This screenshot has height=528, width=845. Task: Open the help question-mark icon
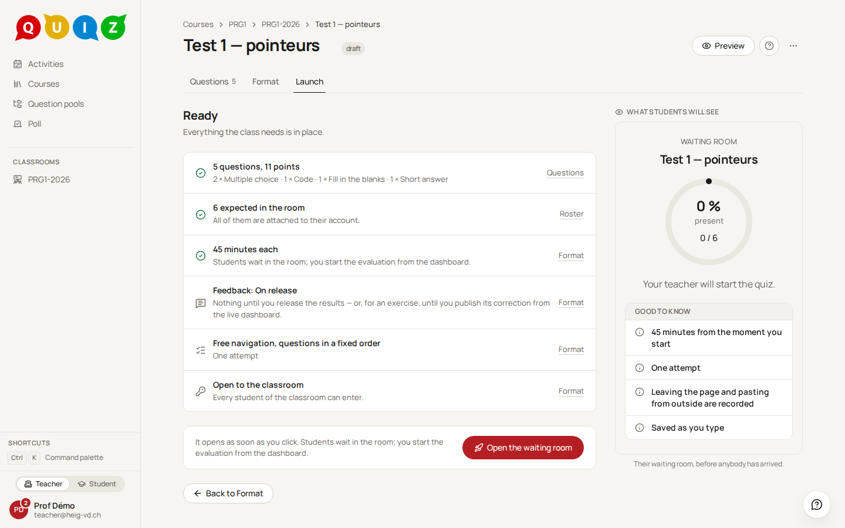769,46
